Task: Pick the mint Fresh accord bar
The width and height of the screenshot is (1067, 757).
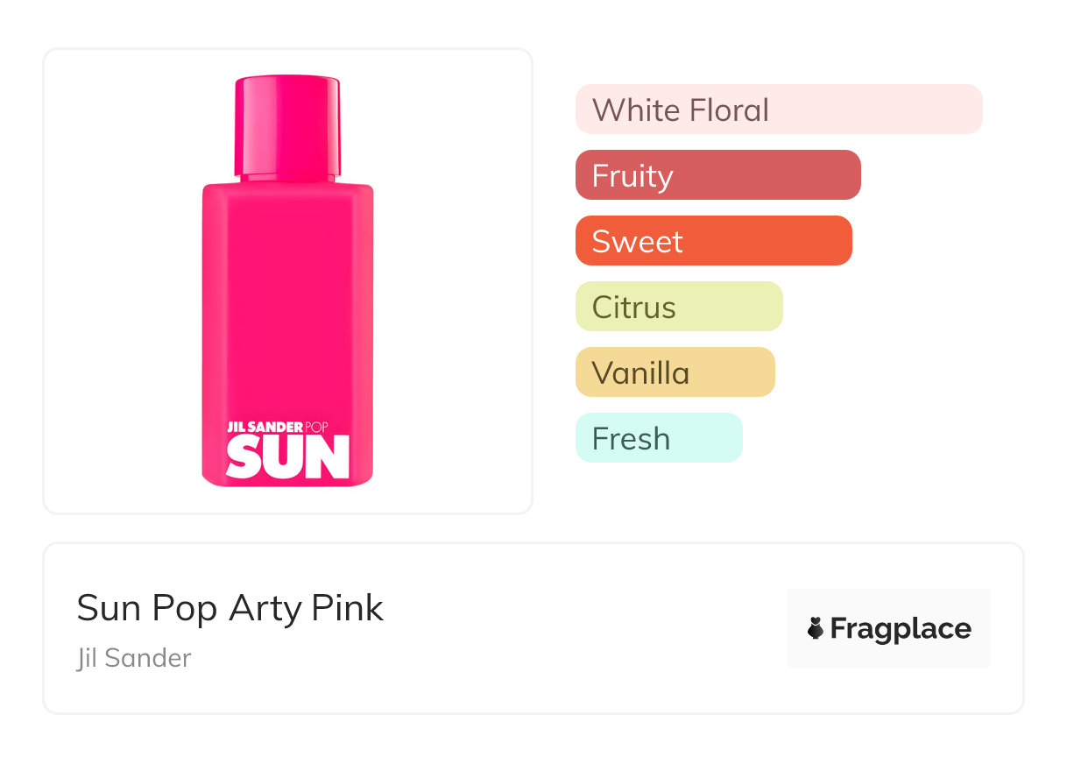Action: pyautogui.click(x=658, y=438)
